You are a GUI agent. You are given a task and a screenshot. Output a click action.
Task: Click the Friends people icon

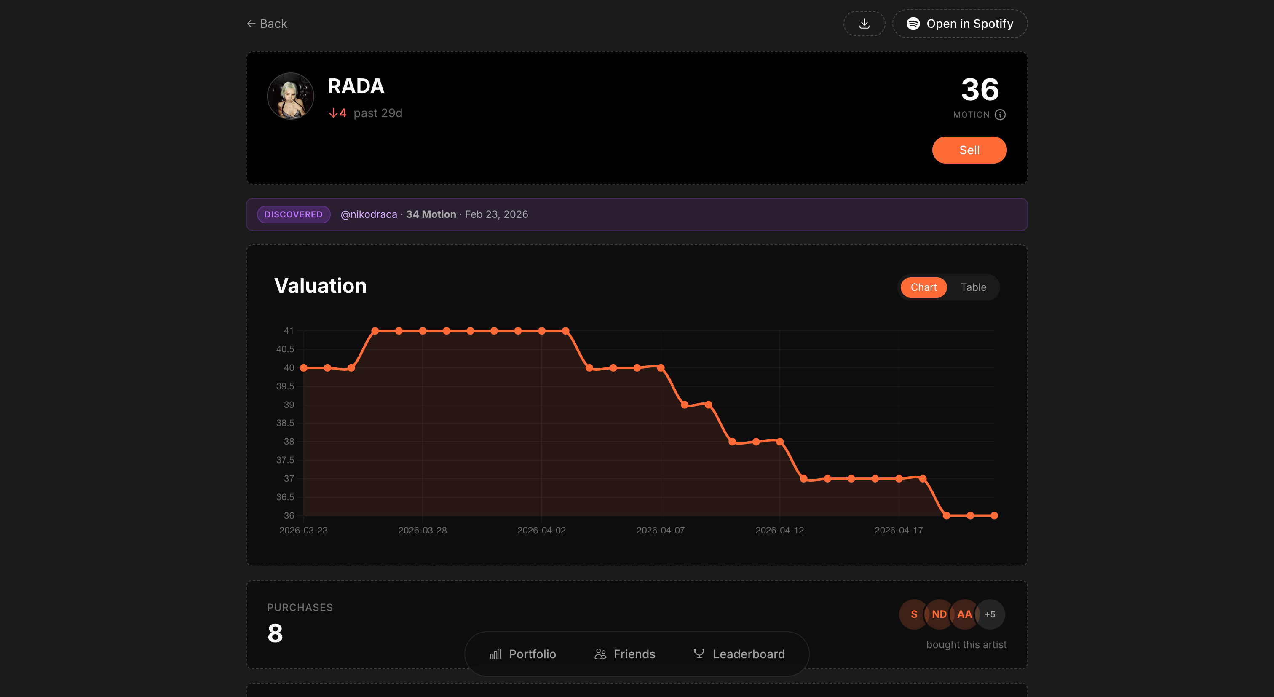[600, 654]
